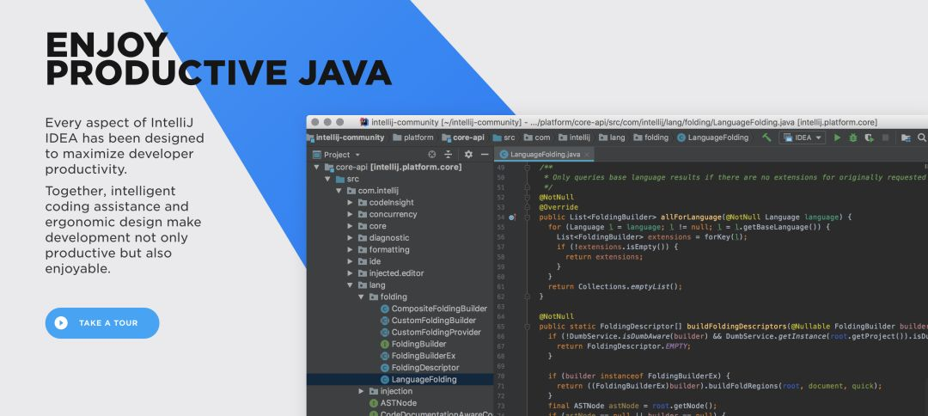Run the IDEA configuration with green play icon

tap(837, 138)
